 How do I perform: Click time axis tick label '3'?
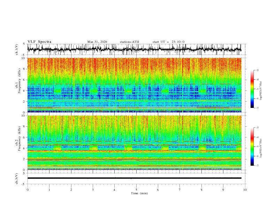click(93, 190)
